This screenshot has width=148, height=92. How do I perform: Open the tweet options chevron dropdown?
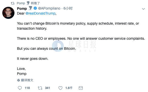tap(143, 9)
